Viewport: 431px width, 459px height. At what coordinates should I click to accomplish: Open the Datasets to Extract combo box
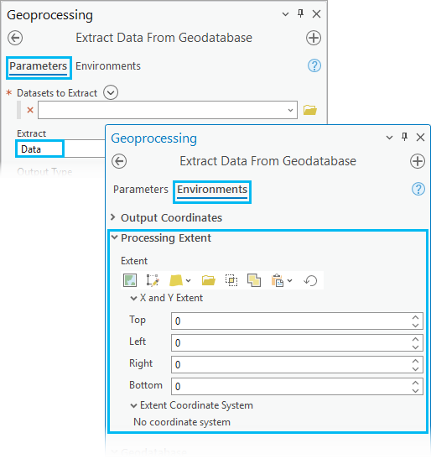168,110
